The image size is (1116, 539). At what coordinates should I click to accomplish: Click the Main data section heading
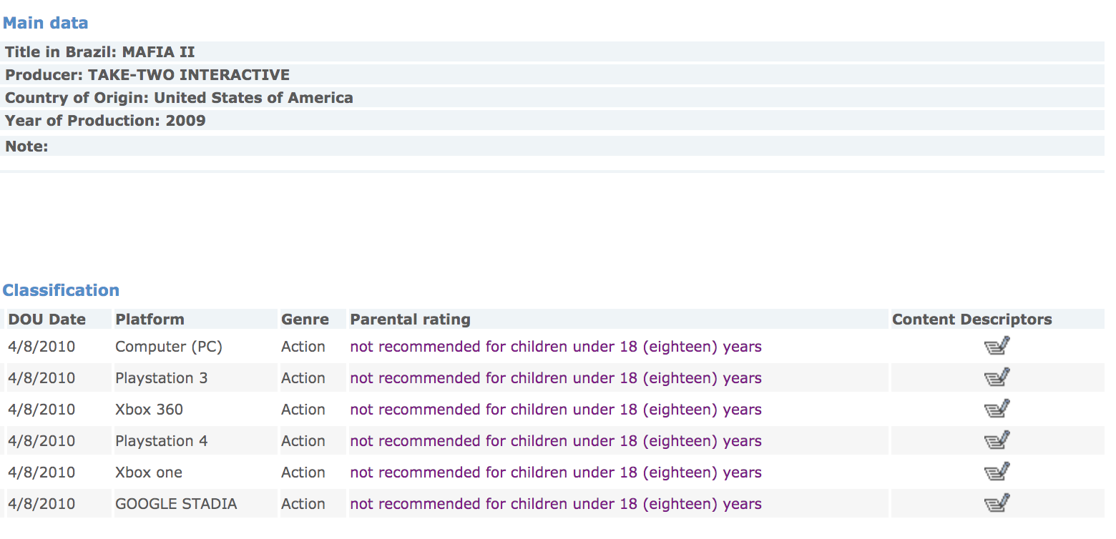pyautogui.click(x=46, y=23)
